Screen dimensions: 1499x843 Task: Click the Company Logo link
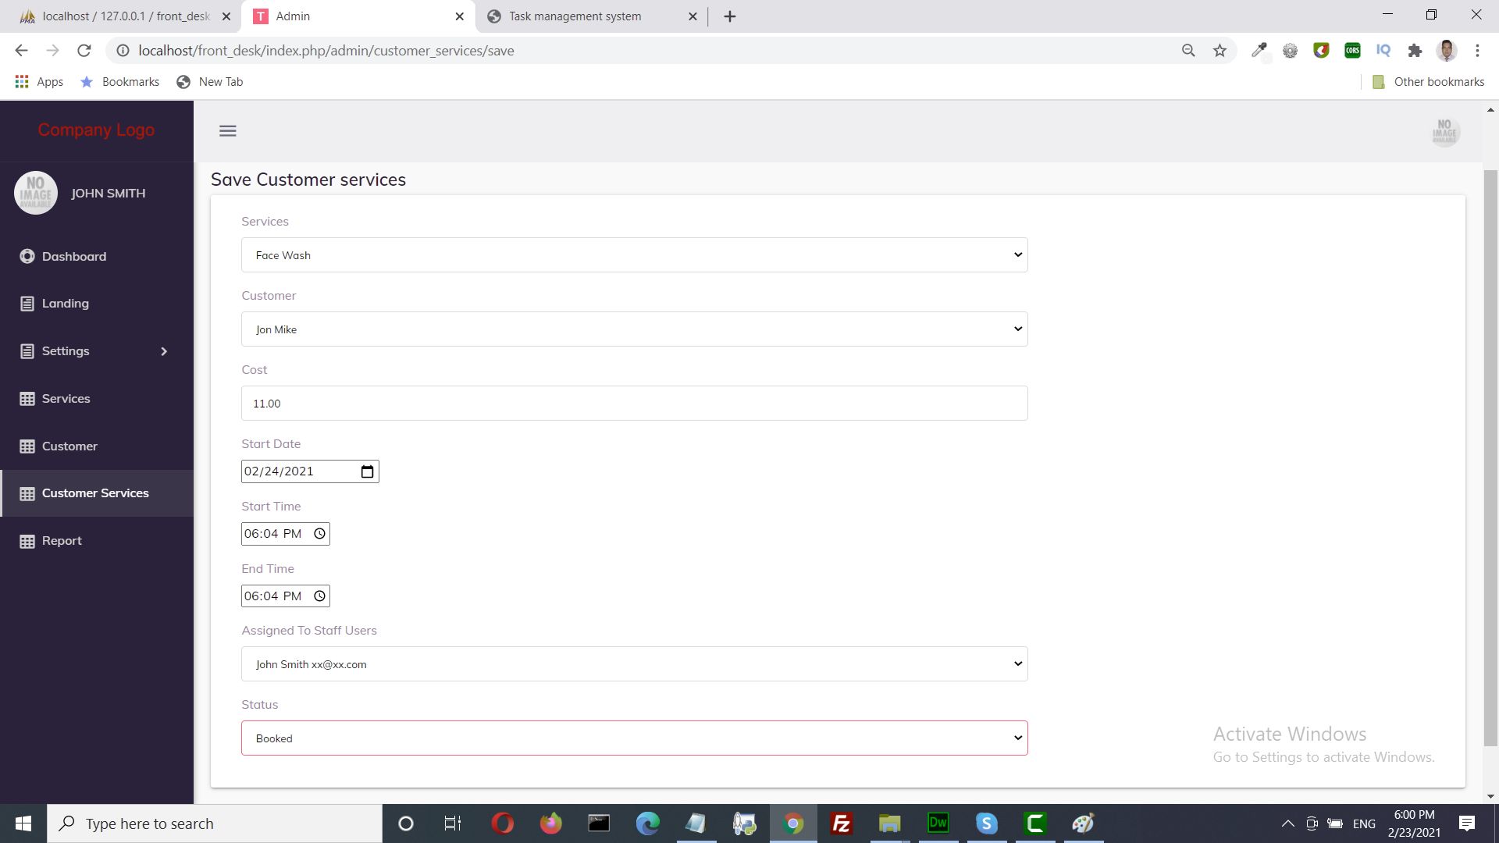(96, 130)
